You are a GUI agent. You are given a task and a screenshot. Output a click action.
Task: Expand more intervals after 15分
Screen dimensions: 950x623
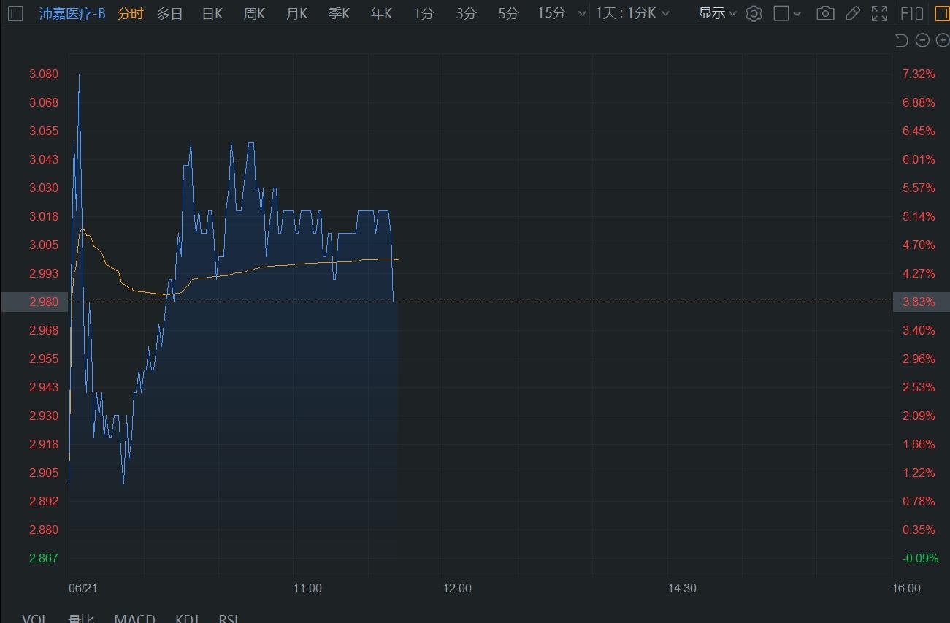tap(581, 13)
